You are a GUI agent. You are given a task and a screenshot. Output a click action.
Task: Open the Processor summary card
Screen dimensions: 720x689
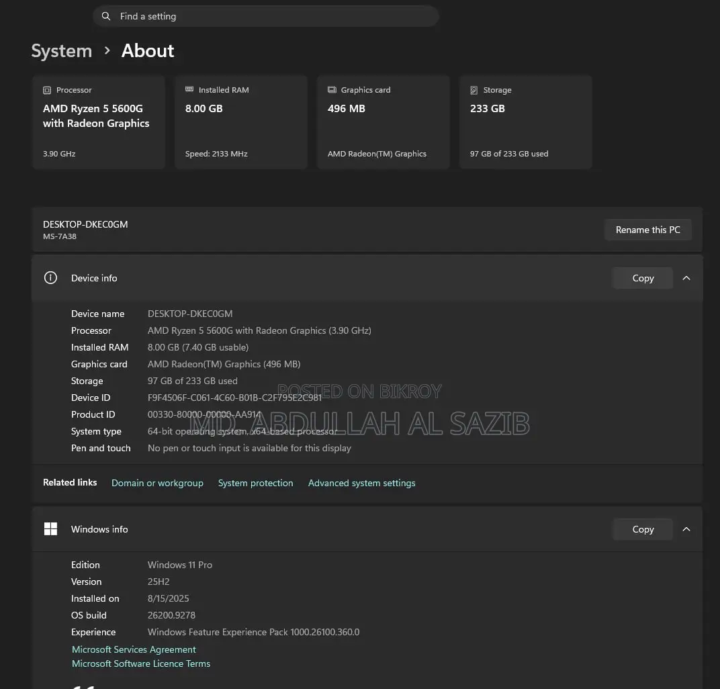click(99, 122)
